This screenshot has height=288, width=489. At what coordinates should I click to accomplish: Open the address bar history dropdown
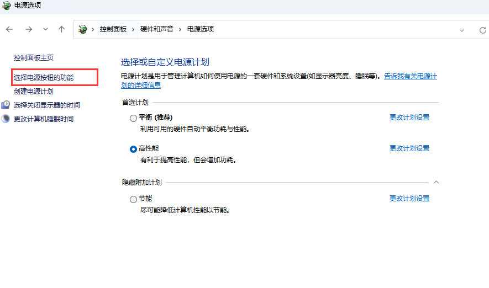click(462, 30)
